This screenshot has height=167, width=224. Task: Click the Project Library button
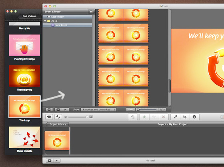pos(57,124)
